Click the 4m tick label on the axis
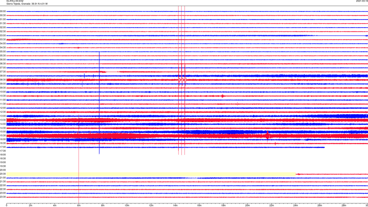This screenshot has width=368, height=207. pyautogui.click(x=55, y=205)
